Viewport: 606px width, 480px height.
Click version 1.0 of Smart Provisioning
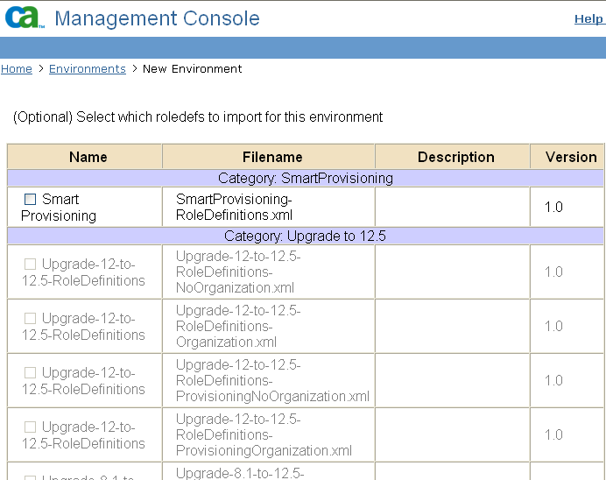553,208
